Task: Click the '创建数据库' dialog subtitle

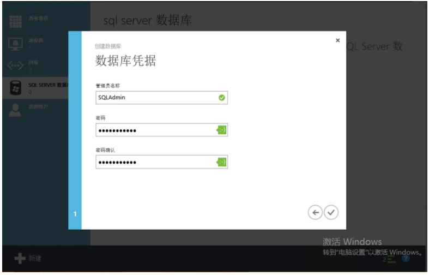Action: 108,46
